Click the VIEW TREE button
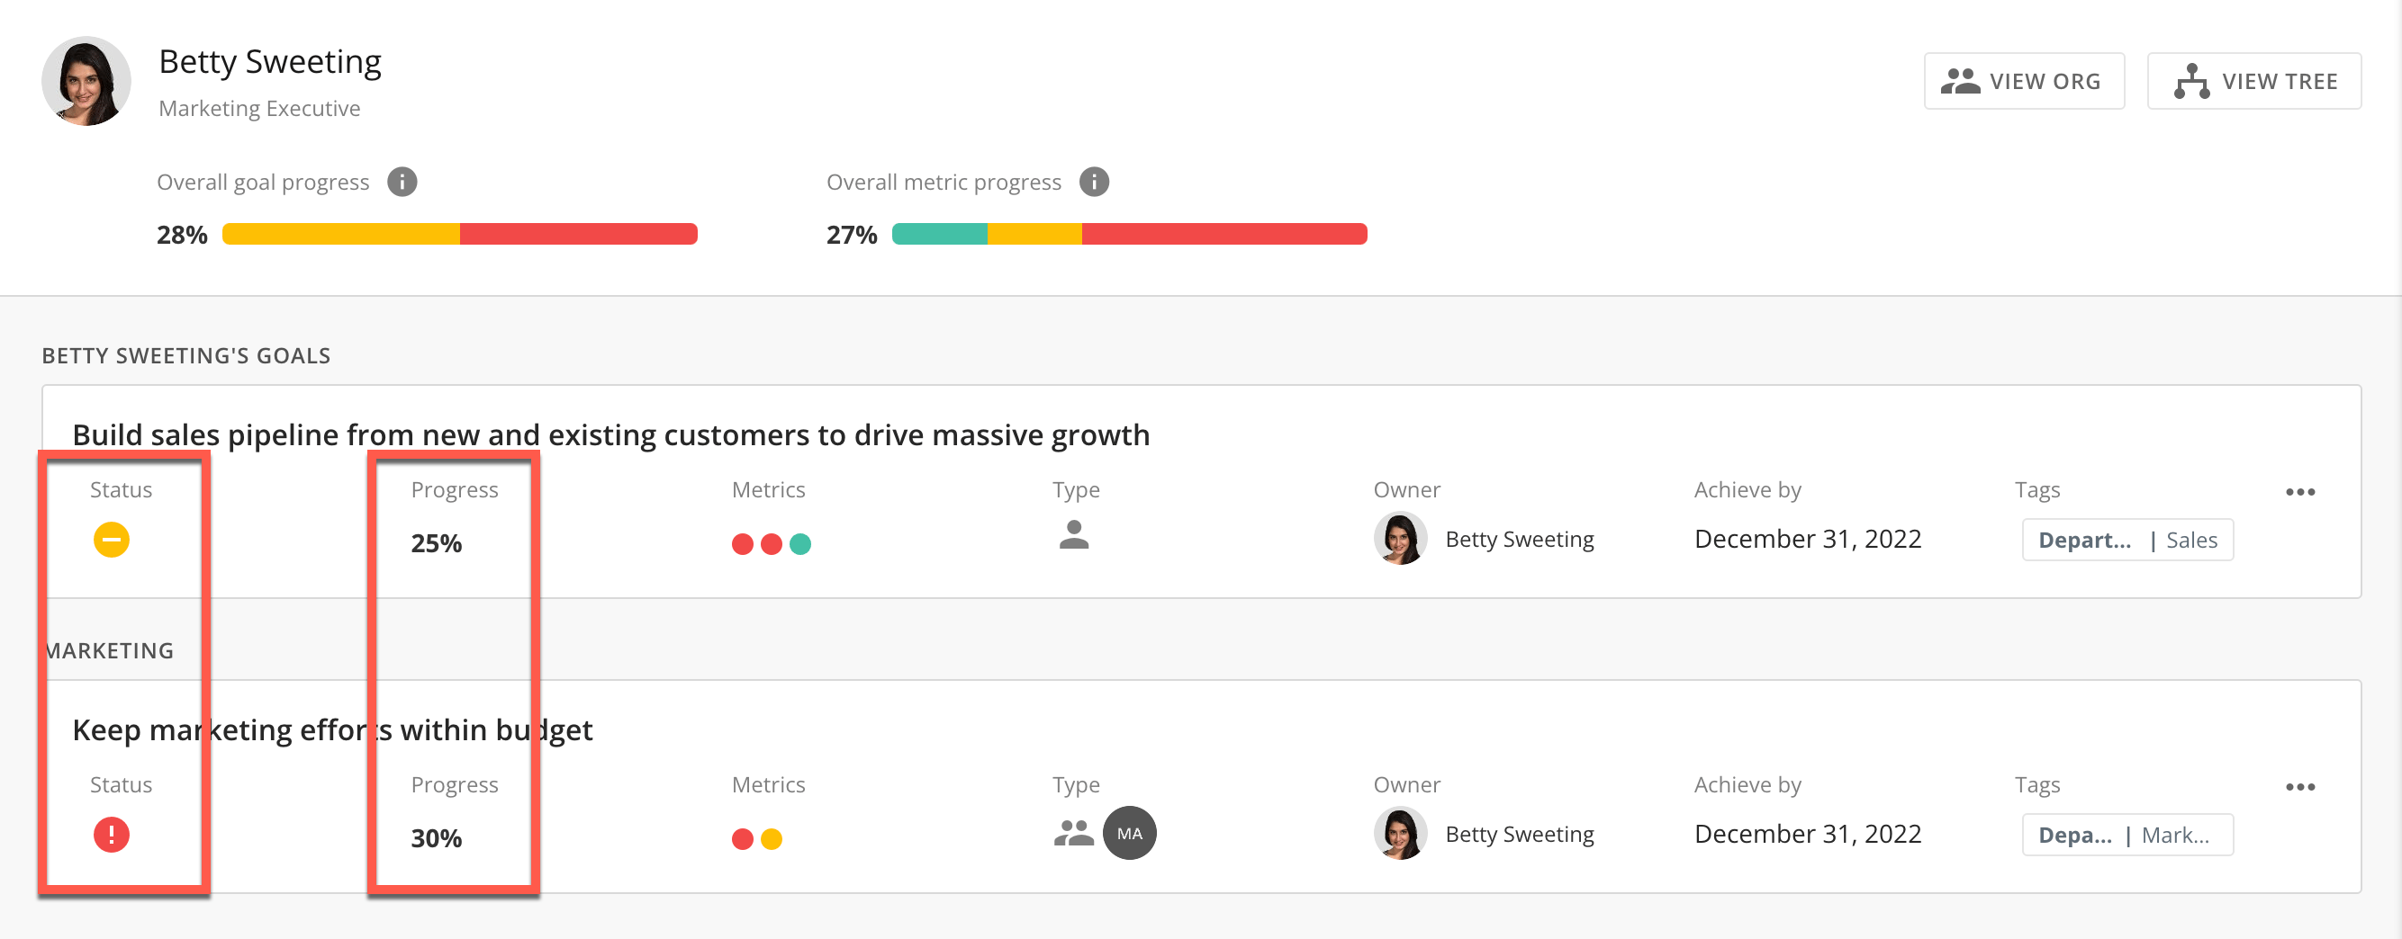The image size is (2402, 939). [x=2253, y=81]
